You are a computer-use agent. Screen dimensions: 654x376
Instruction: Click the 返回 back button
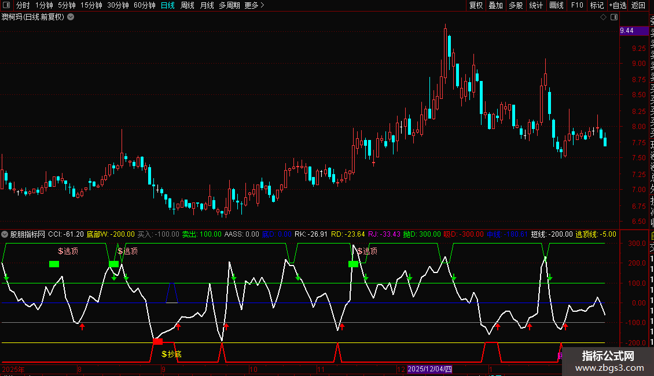[638, 5]
